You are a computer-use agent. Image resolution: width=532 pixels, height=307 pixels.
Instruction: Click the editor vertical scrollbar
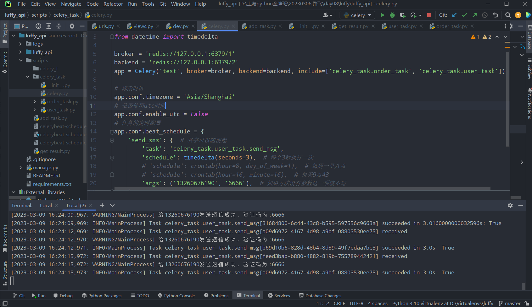point(507,99)
